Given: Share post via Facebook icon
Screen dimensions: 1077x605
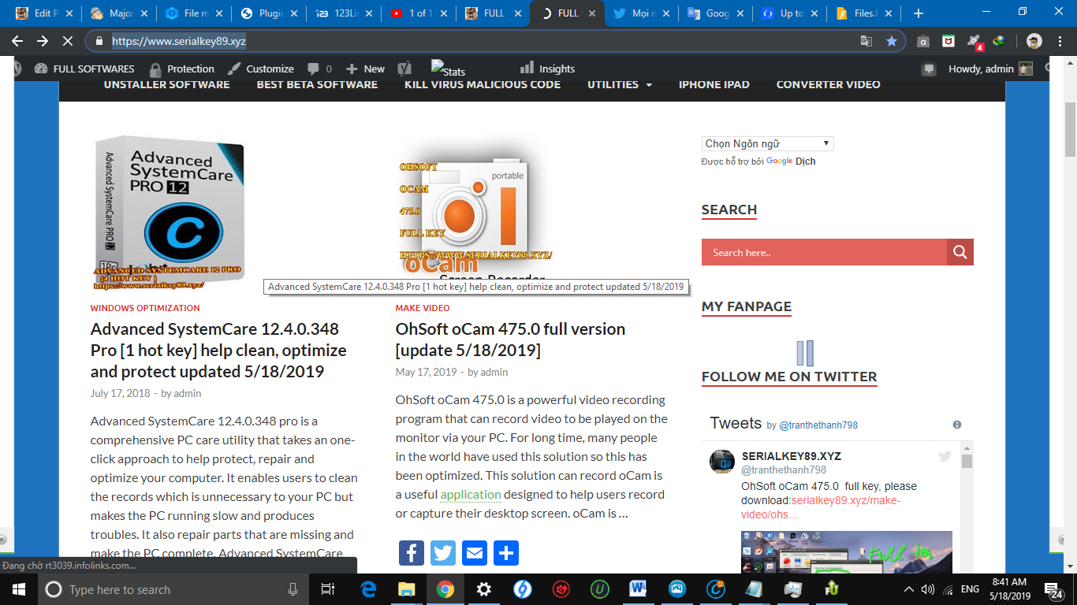Looking at the screenshot, I should [412, 553].
